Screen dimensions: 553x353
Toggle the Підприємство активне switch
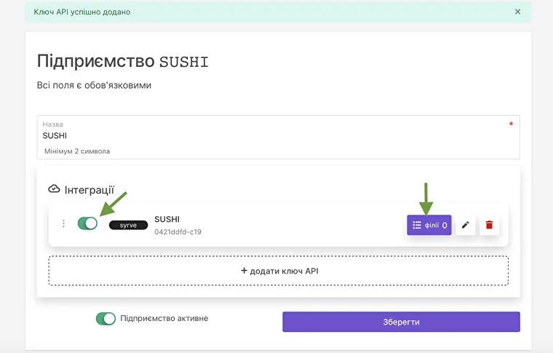pos(106,319)
